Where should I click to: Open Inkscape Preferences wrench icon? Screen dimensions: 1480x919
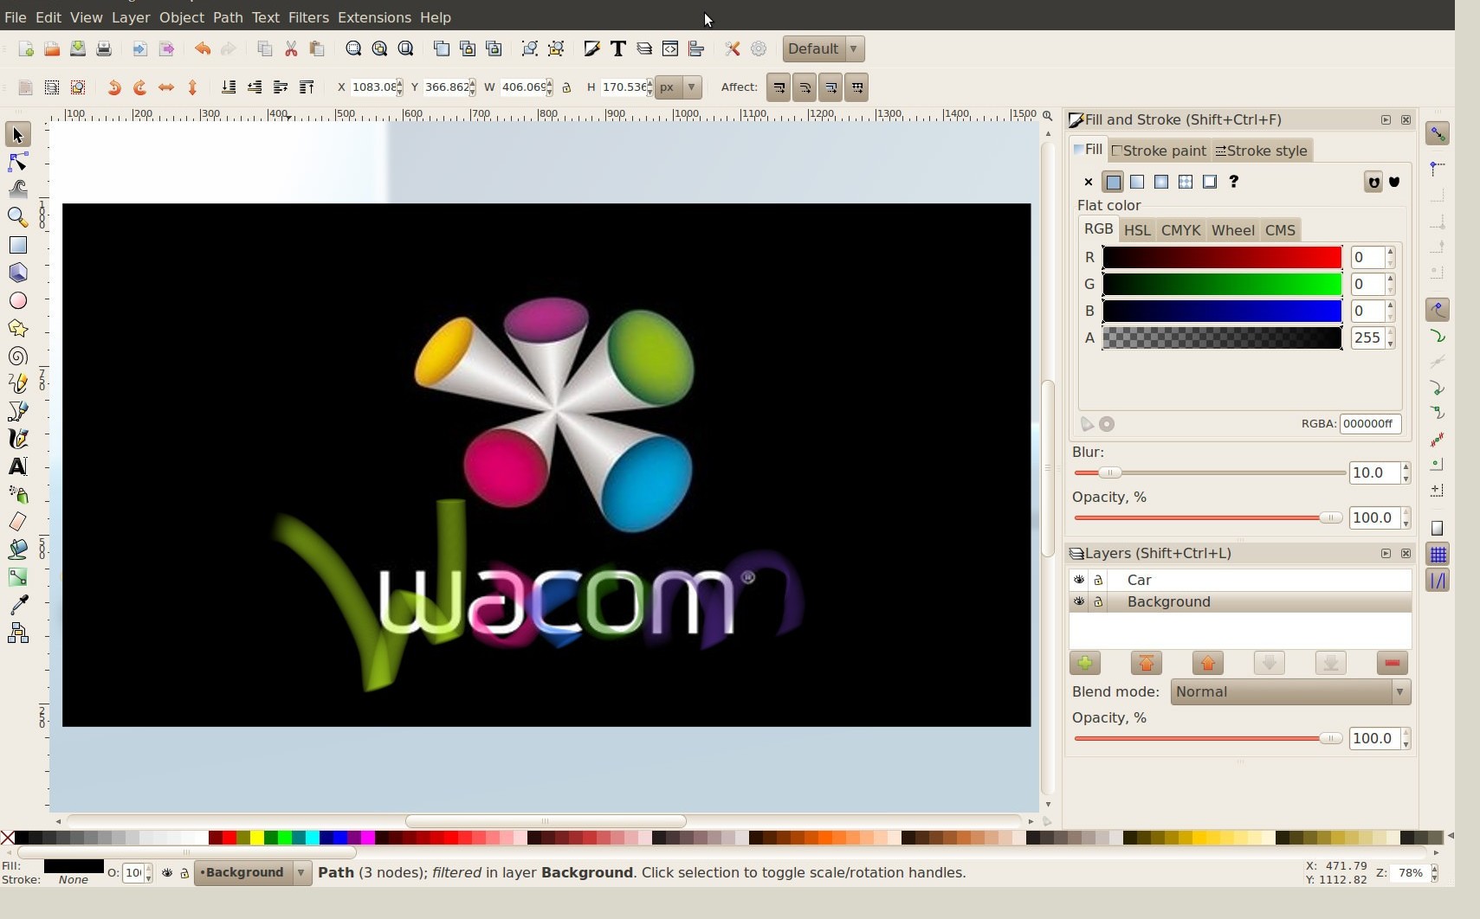click(x=733, y=49)
